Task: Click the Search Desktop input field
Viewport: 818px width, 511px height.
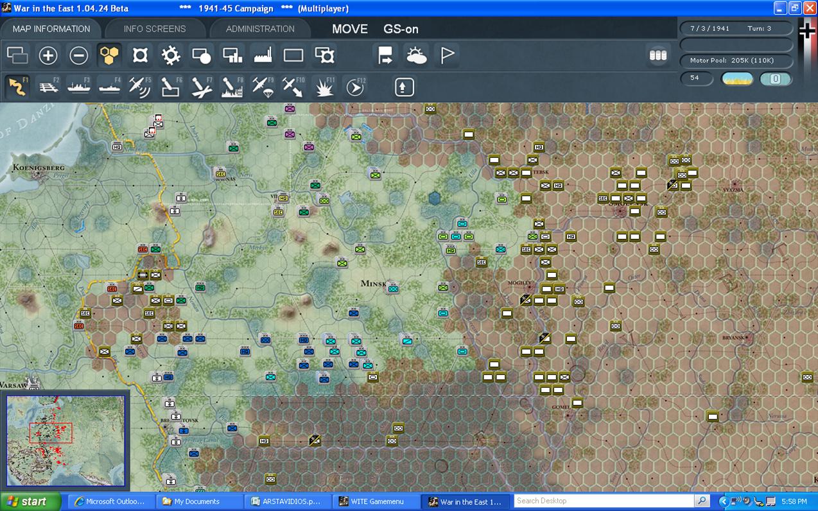Action: coord(604,501)
